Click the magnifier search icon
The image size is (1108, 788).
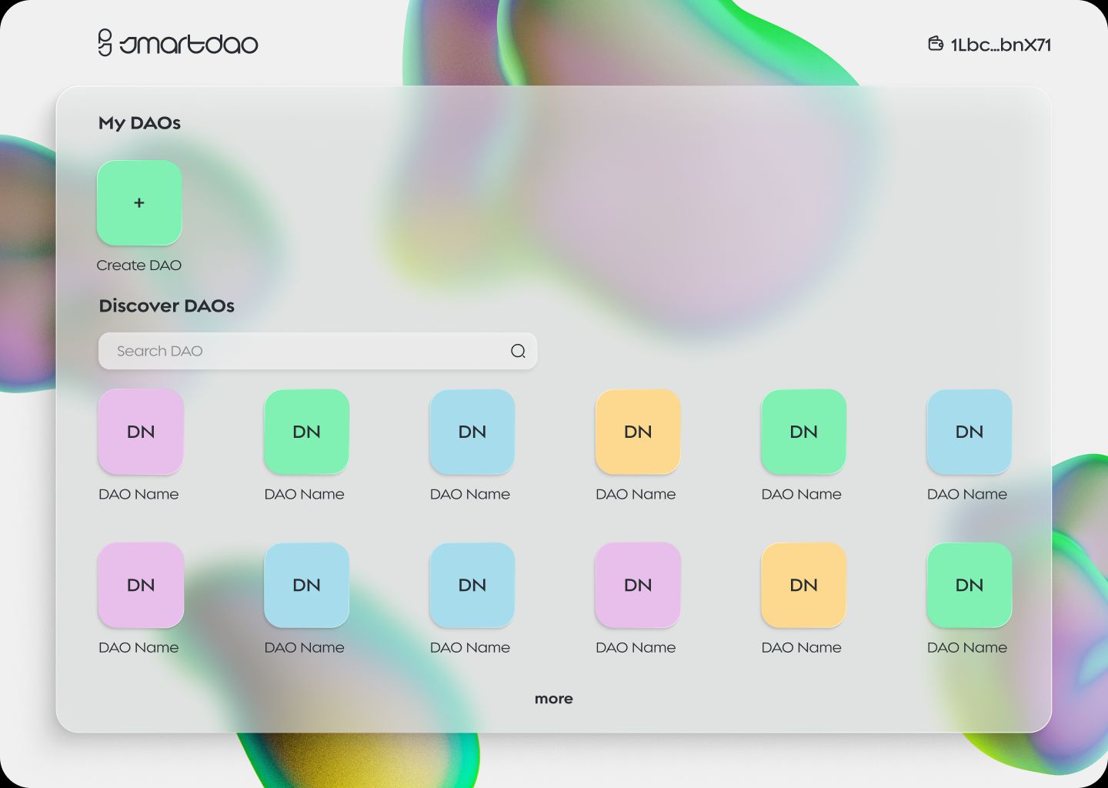518,351
